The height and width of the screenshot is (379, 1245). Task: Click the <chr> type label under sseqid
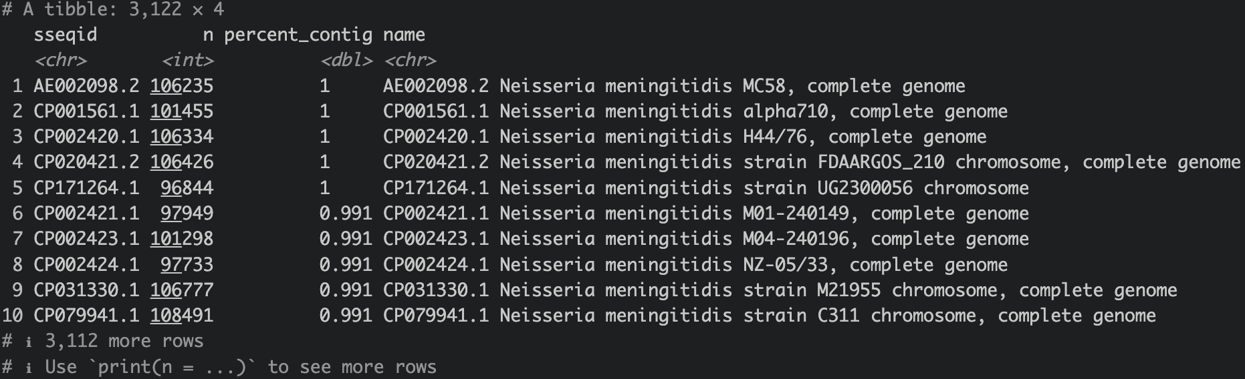pos(60,61)
